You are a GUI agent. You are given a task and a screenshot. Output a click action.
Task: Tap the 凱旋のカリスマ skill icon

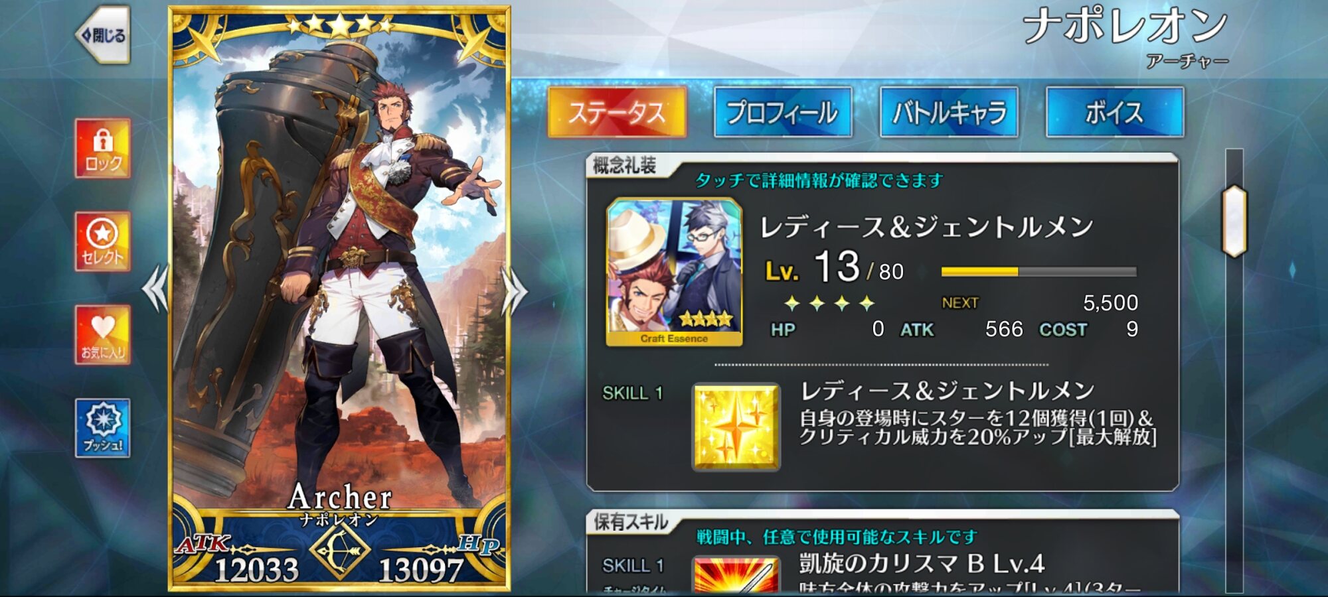pyautogui.click(x=736, y=574)
